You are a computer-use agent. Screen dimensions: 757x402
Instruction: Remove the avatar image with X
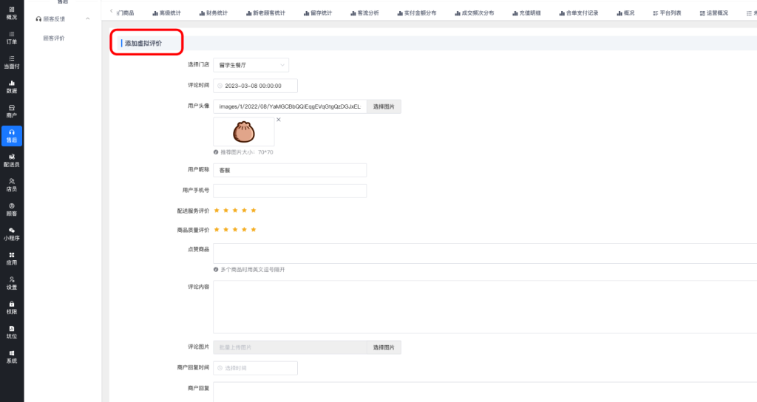tap(279, 120)
